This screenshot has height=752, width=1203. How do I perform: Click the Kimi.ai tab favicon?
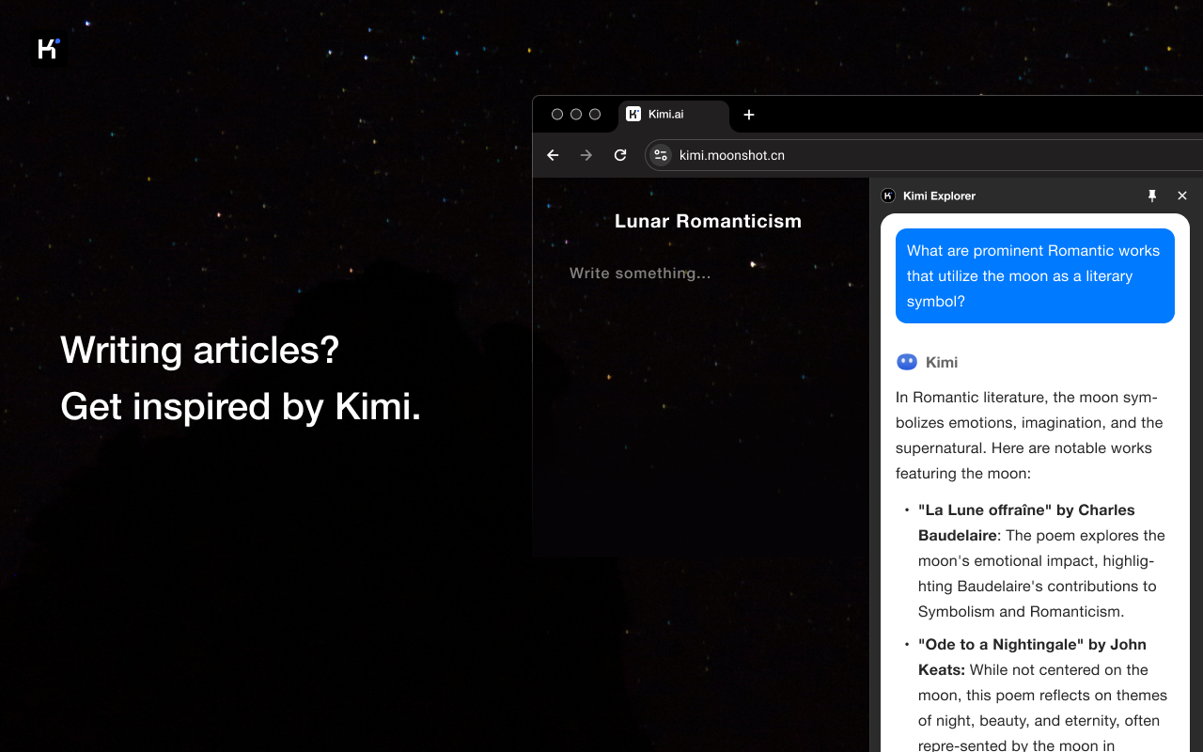(633, 114)
